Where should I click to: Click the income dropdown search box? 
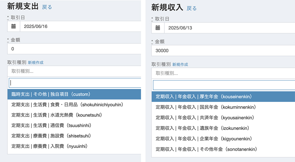(224, 85)
